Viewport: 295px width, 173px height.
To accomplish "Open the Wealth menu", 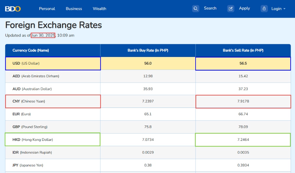I will 99,9.
